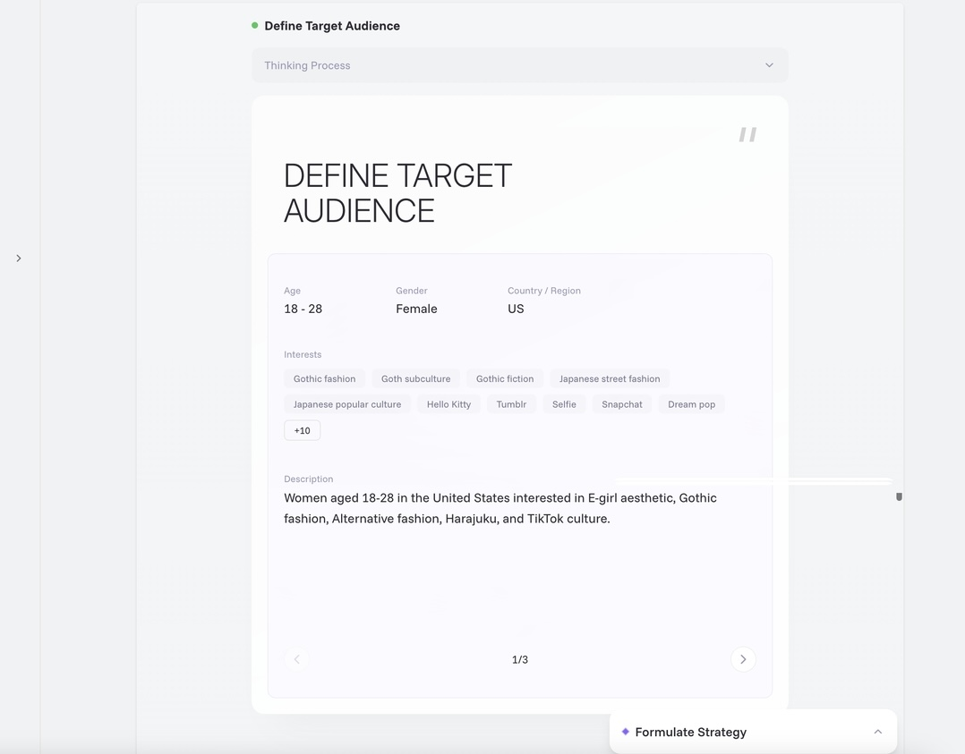Select the Gothic fashion interest tag
The height and width of the screenshot is (754, 965).
pos(324,378)
